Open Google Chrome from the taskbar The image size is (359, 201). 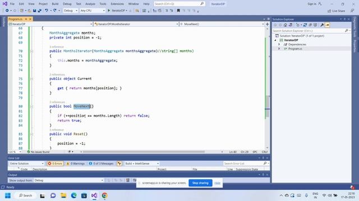pyautogui.click(x=105, y=195)
